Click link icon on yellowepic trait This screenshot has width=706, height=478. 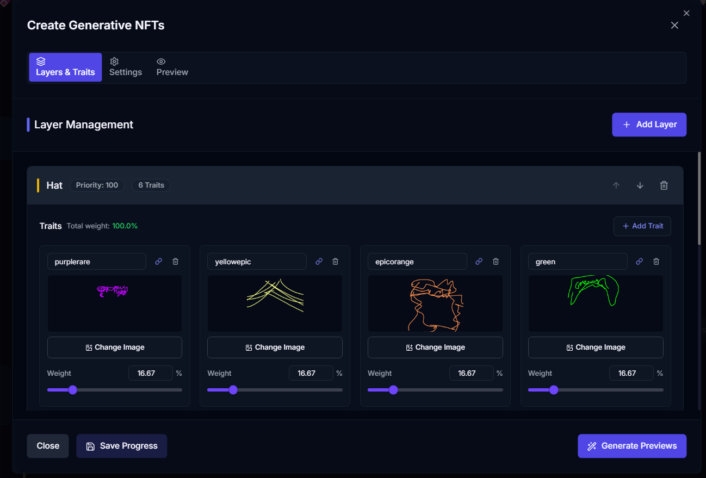pyautogui.click(x=319, y=262)
